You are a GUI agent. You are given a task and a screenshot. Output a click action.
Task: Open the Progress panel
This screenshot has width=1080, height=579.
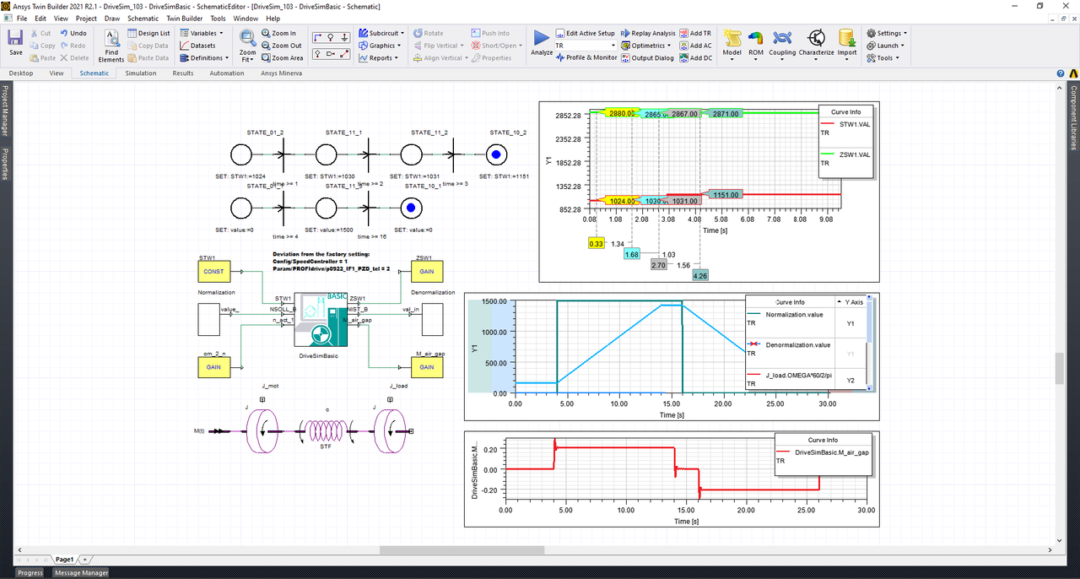(x=30, y=573)
